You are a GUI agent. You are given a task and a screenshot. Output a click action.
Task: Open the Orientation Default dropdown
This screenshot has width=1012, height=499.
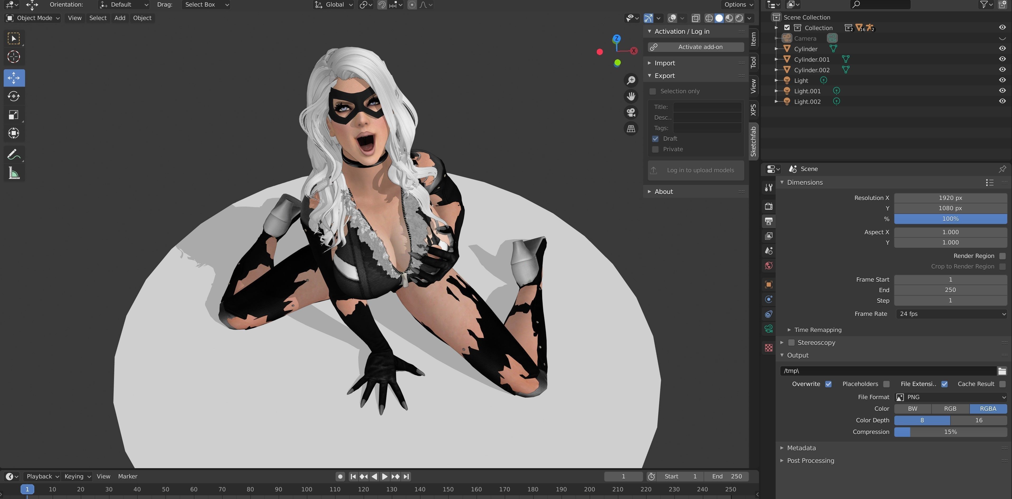123,5
